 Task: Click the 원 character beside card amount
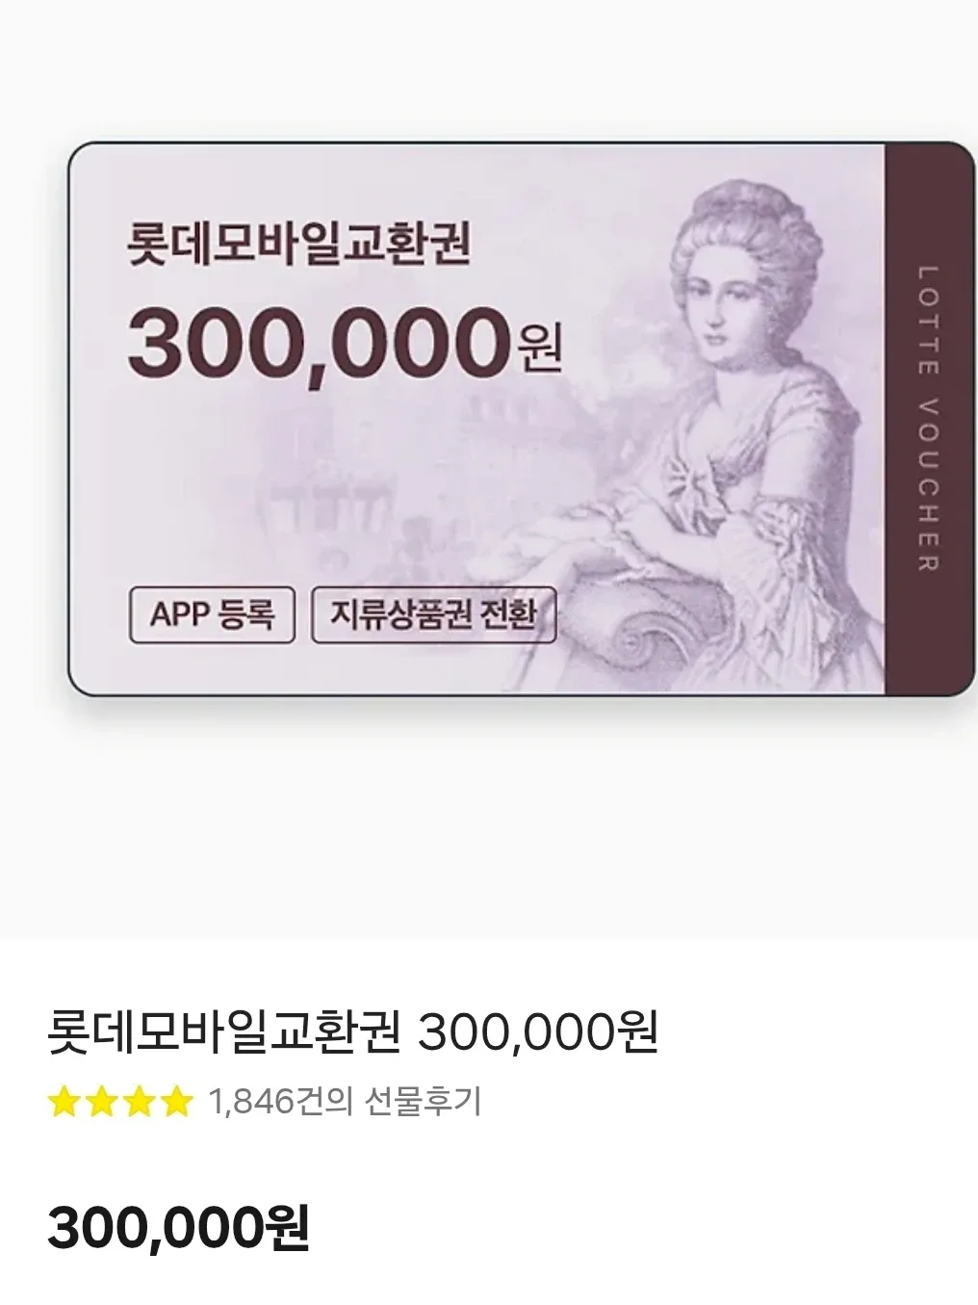[539, 349]
